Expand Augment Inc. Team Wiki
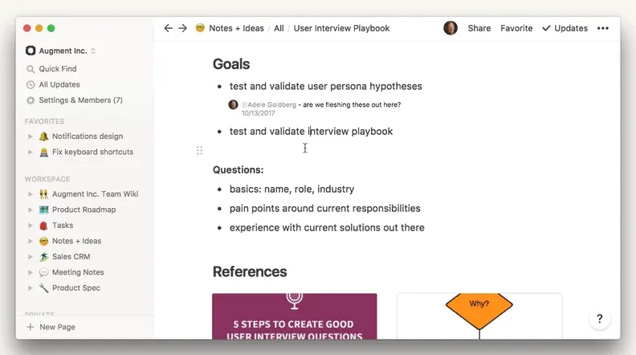The width and height of the screenshot is (636, 355). (30, 194)
